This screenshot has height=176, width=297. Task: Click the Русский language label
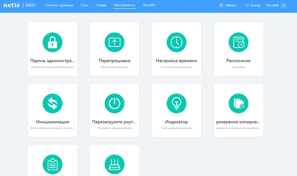273,5
